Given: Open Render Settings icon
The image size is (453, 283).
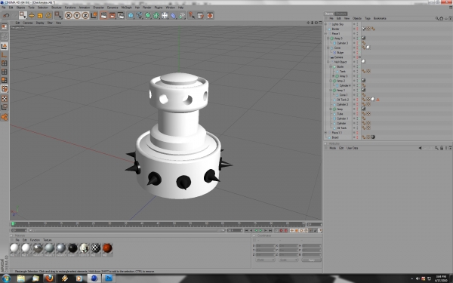Looking at the screenshot, I should tap(121, 15).
